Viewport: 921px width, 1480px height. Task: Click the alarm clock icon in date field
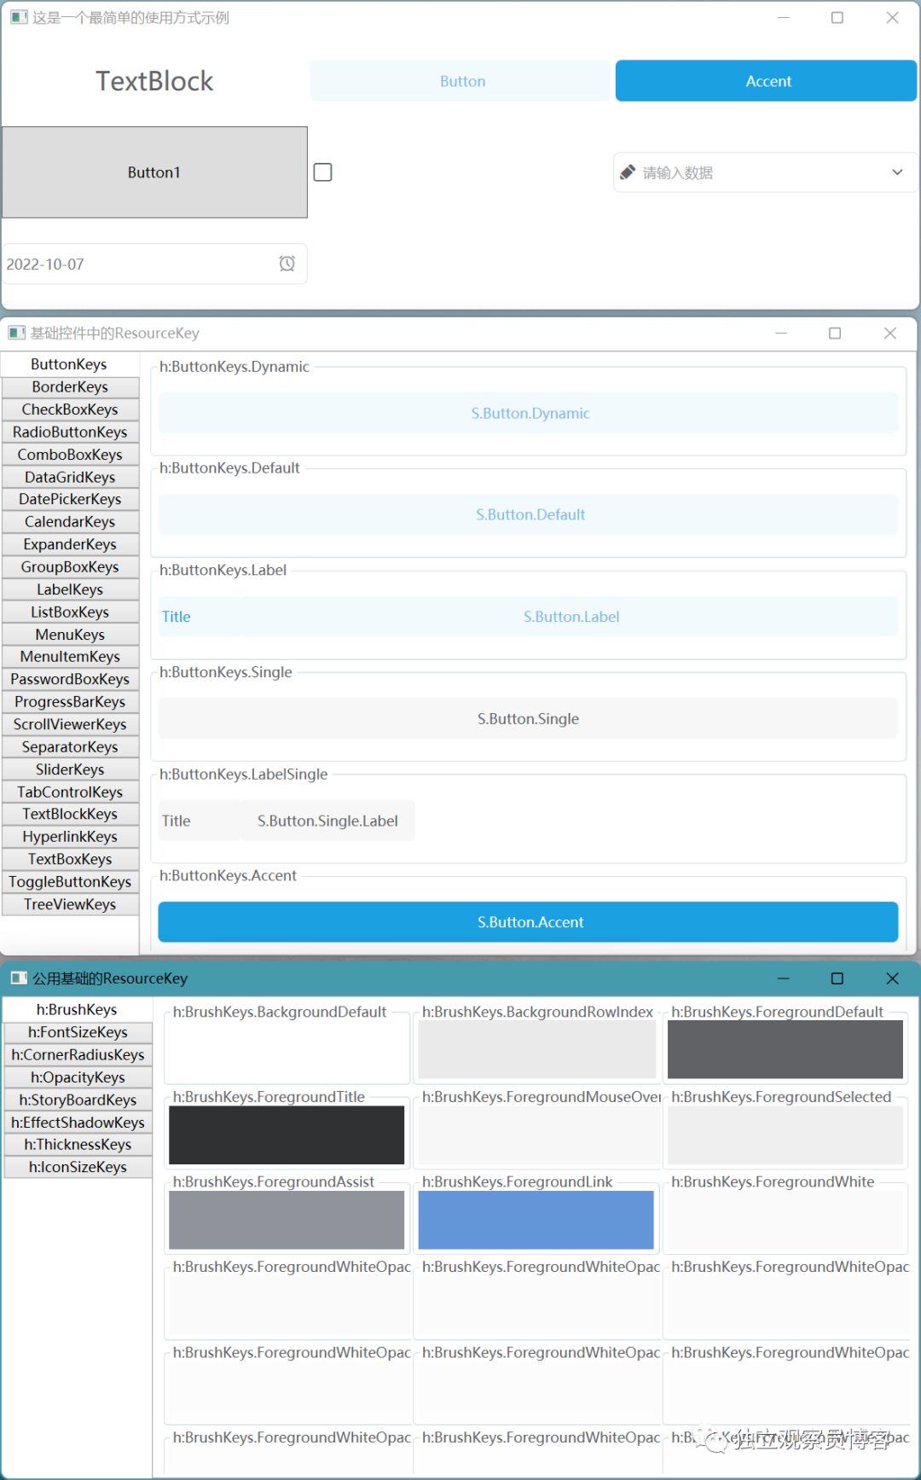pos(287,264)
